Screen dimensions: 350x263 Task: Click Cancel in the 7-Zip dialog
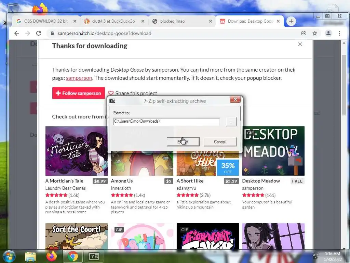coord(220,142)
